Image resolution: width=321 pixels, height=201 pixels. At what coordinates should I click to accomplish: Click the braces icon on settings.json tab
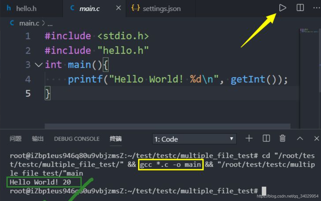pos(135,8)
